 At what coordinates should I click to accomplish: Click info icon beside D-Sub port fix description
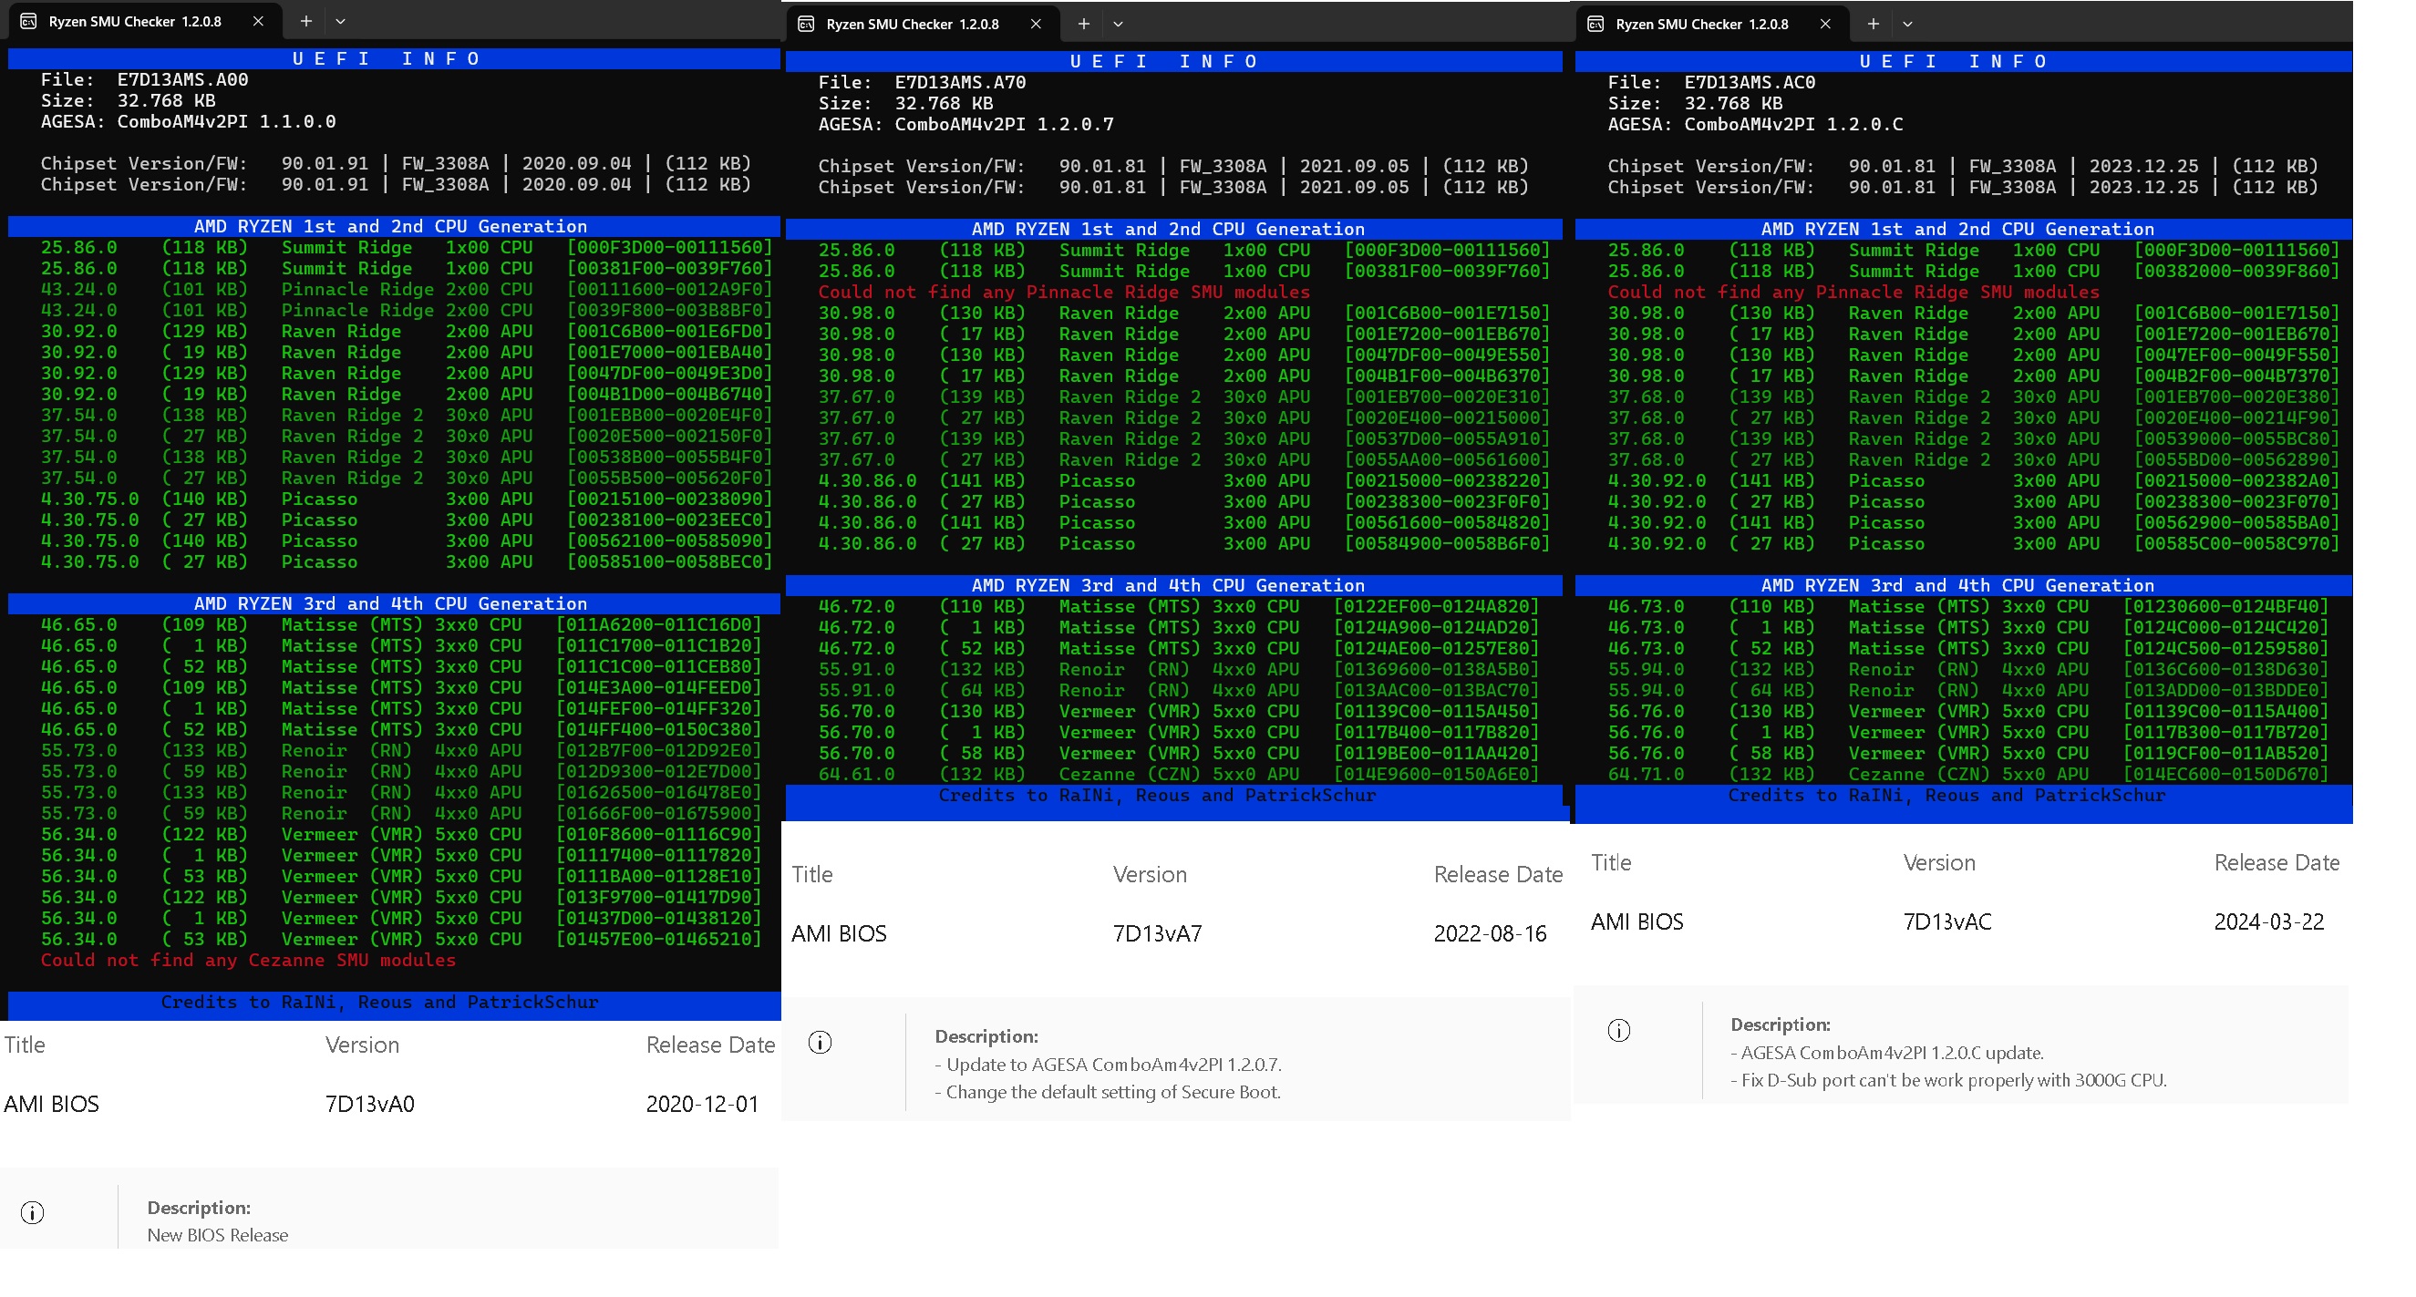(1619, 1030)
